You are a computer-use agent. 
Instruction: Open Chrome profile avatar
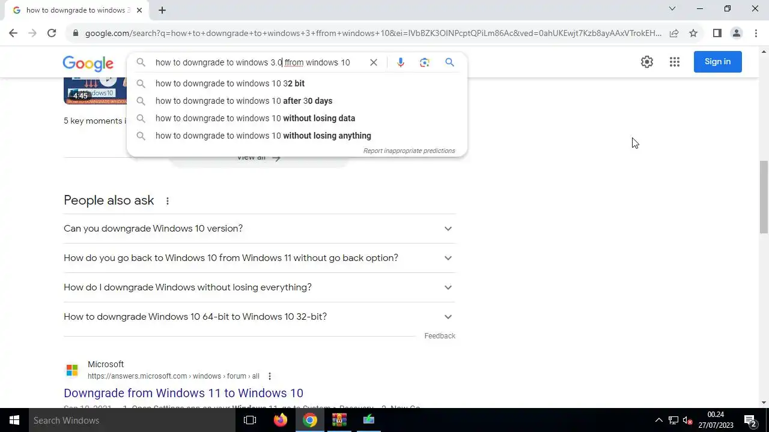point(736,33)
